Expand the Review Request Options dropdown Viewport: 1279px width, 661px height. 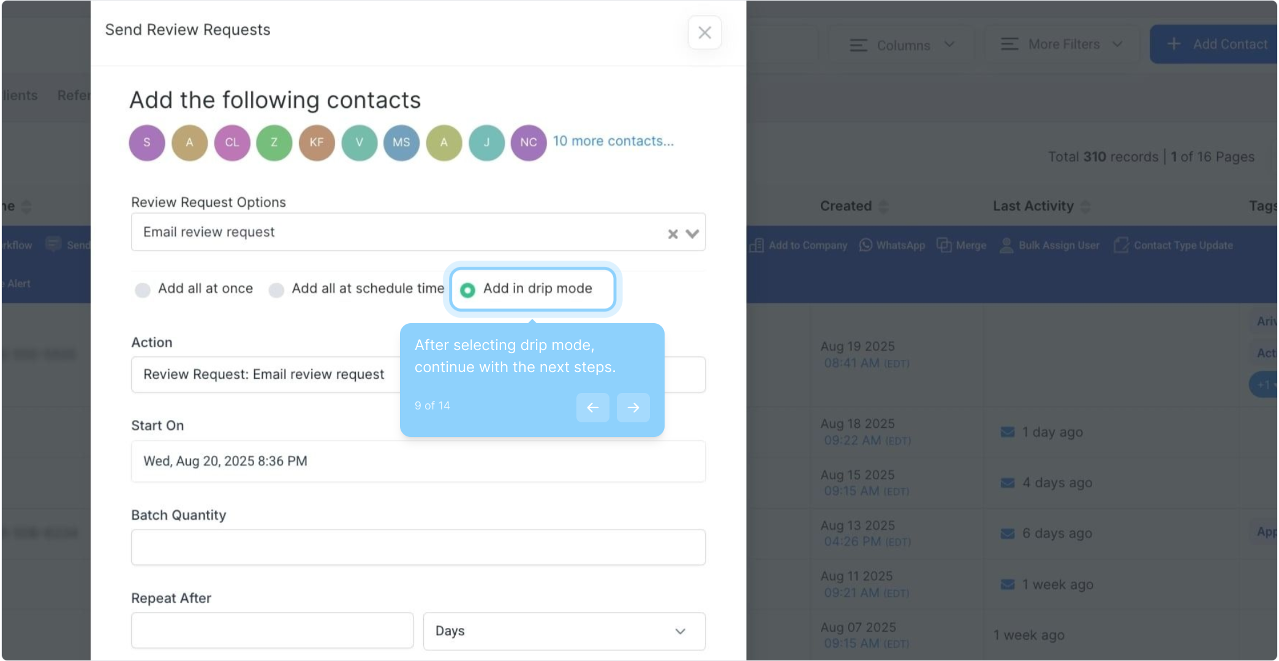(x=693, y=234)
